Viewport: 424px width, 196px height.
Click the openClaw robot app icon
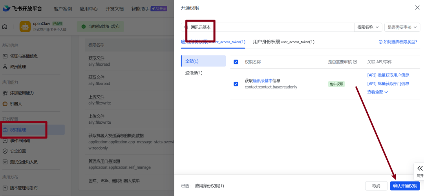(x=25, y=27)
